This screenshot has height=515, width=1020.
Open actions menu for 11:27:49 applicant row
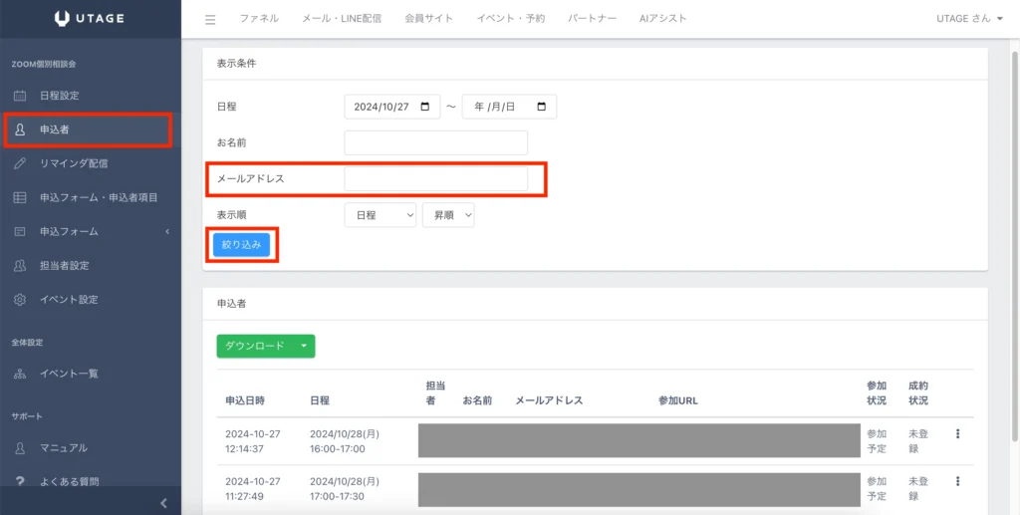957,481
